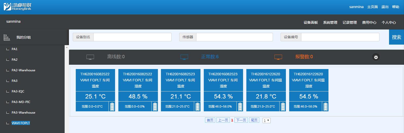
Task: Go to 上一页 previous page
Action: 223,120
